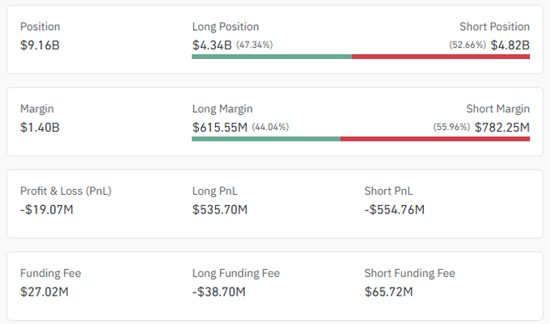Viewport: 550px width, 324px height.
Task: Select the short margin percentage 55.96%
Action: coord(451,127)
